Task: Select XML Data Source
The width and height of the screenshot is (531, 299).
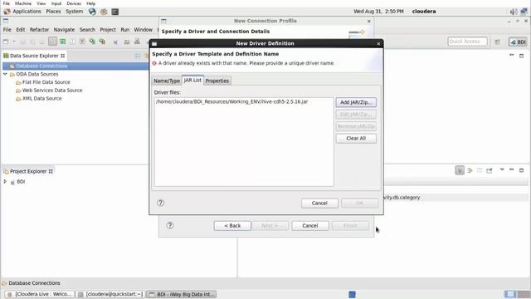Action: pyautogui.click(x=41, y=98)
